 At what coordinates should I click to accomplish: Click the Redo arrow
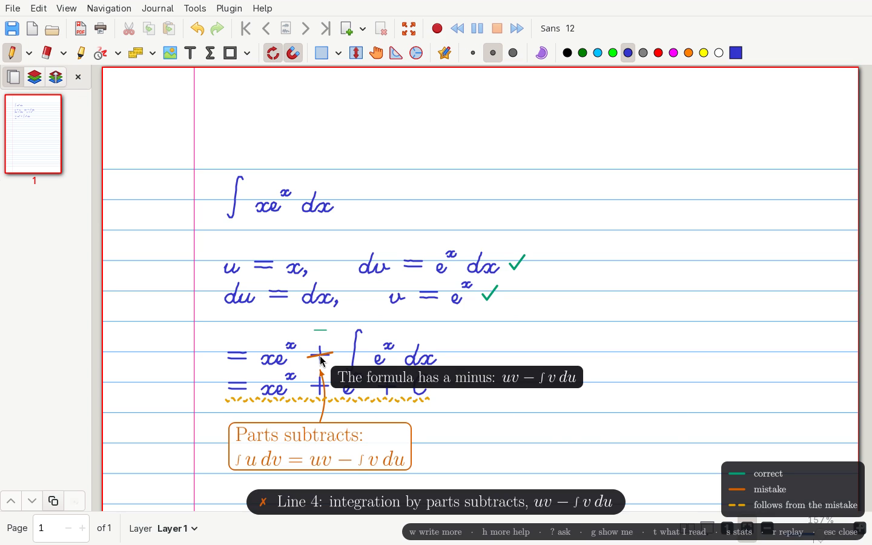click(217, 28)
